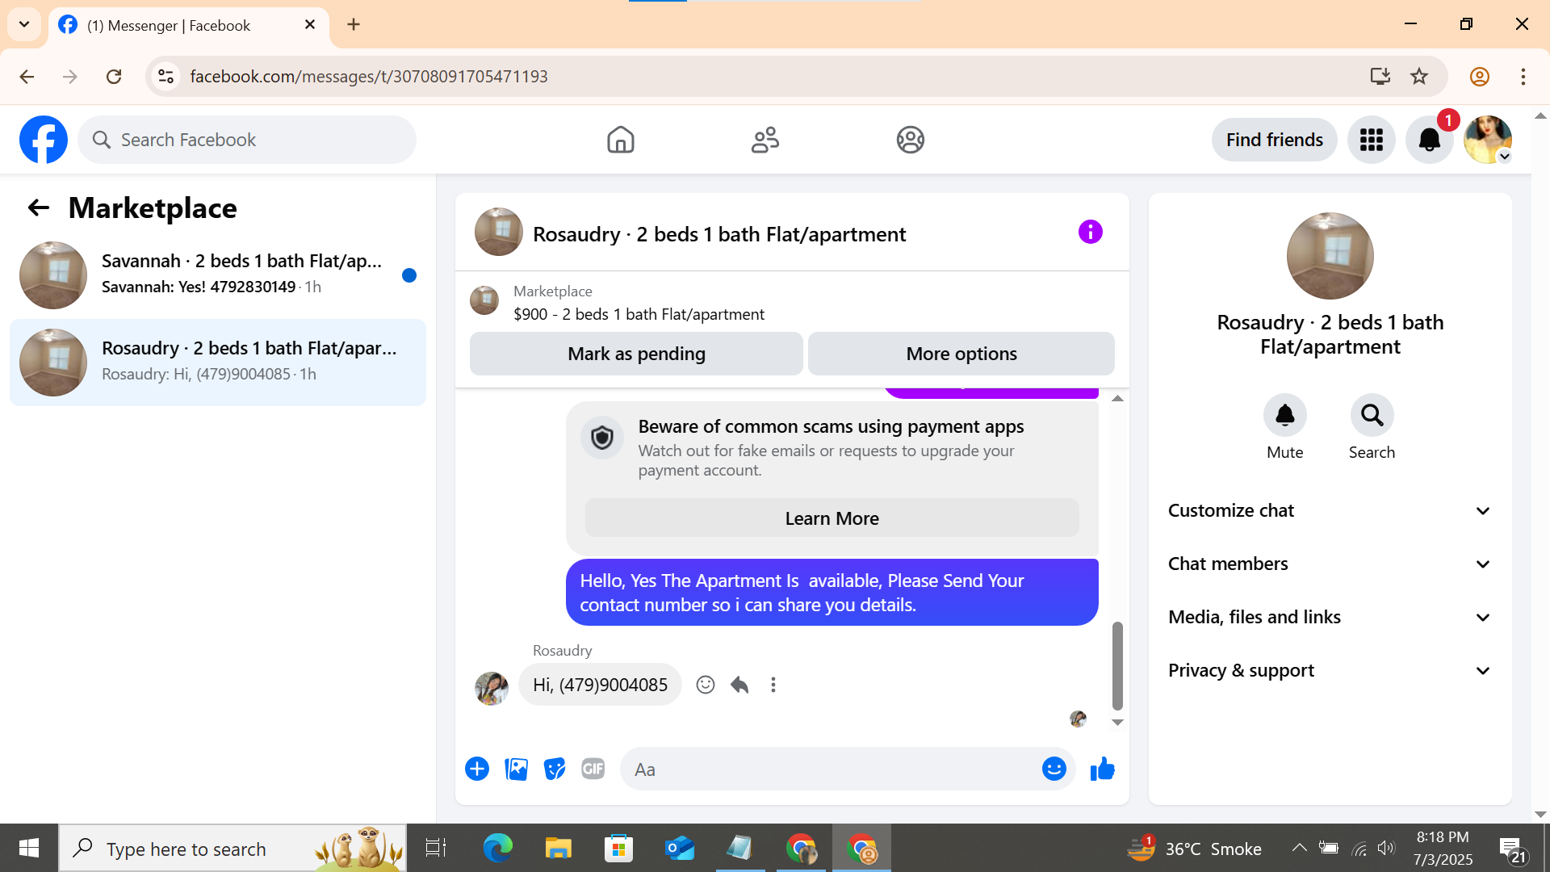
Task: Click the chat message scrollbar thumb
Action: (1117, 665)
